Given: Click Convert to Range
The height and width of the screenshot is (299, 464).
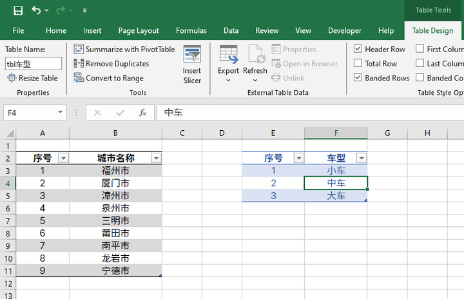Looking at the screenshot, I should pos(109,78).
